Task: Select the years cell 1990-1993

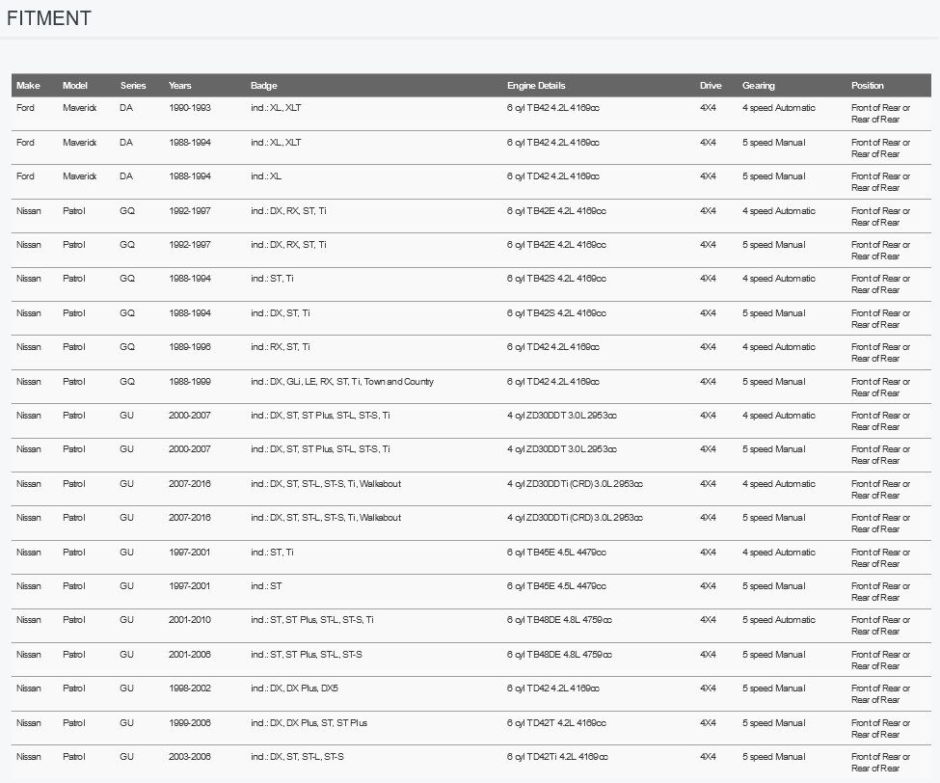Action: click(x=190, y=108)
